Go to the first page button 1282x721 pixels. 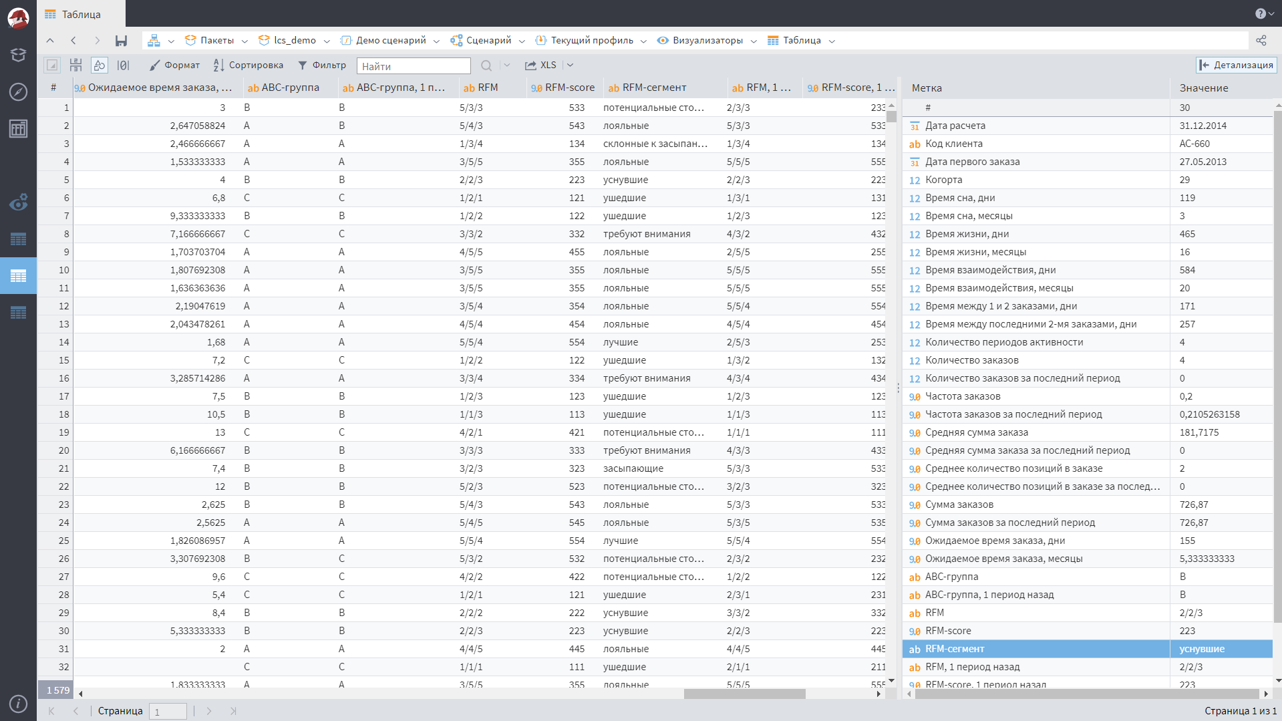coord(51,711)
